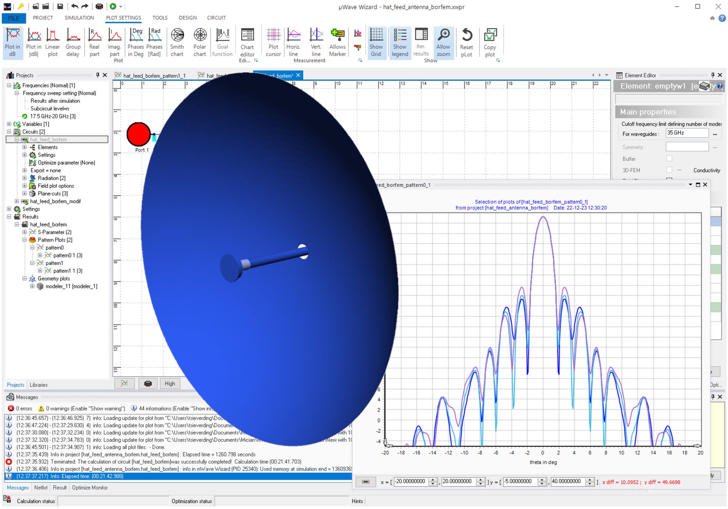Image resolution: width=728 pixels, height=509 pixels.
Task: Click the waveguide cutoff frequency field
Action: point(686,133)
